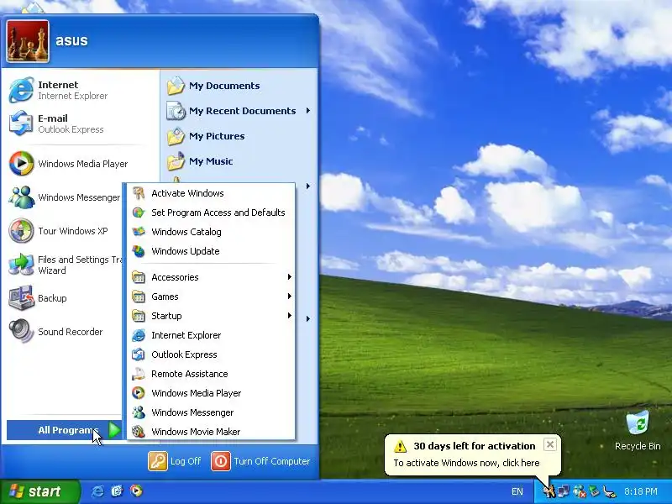Click the Log Off button
The image size is (672, 504).
click(175, 461)
